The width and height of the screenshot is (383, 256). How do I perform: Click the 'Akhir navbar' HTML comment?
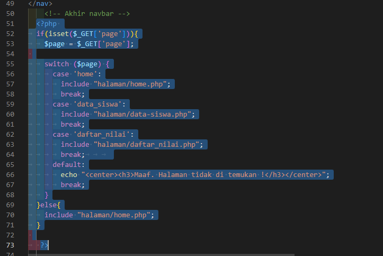click(x=87, y=14)
